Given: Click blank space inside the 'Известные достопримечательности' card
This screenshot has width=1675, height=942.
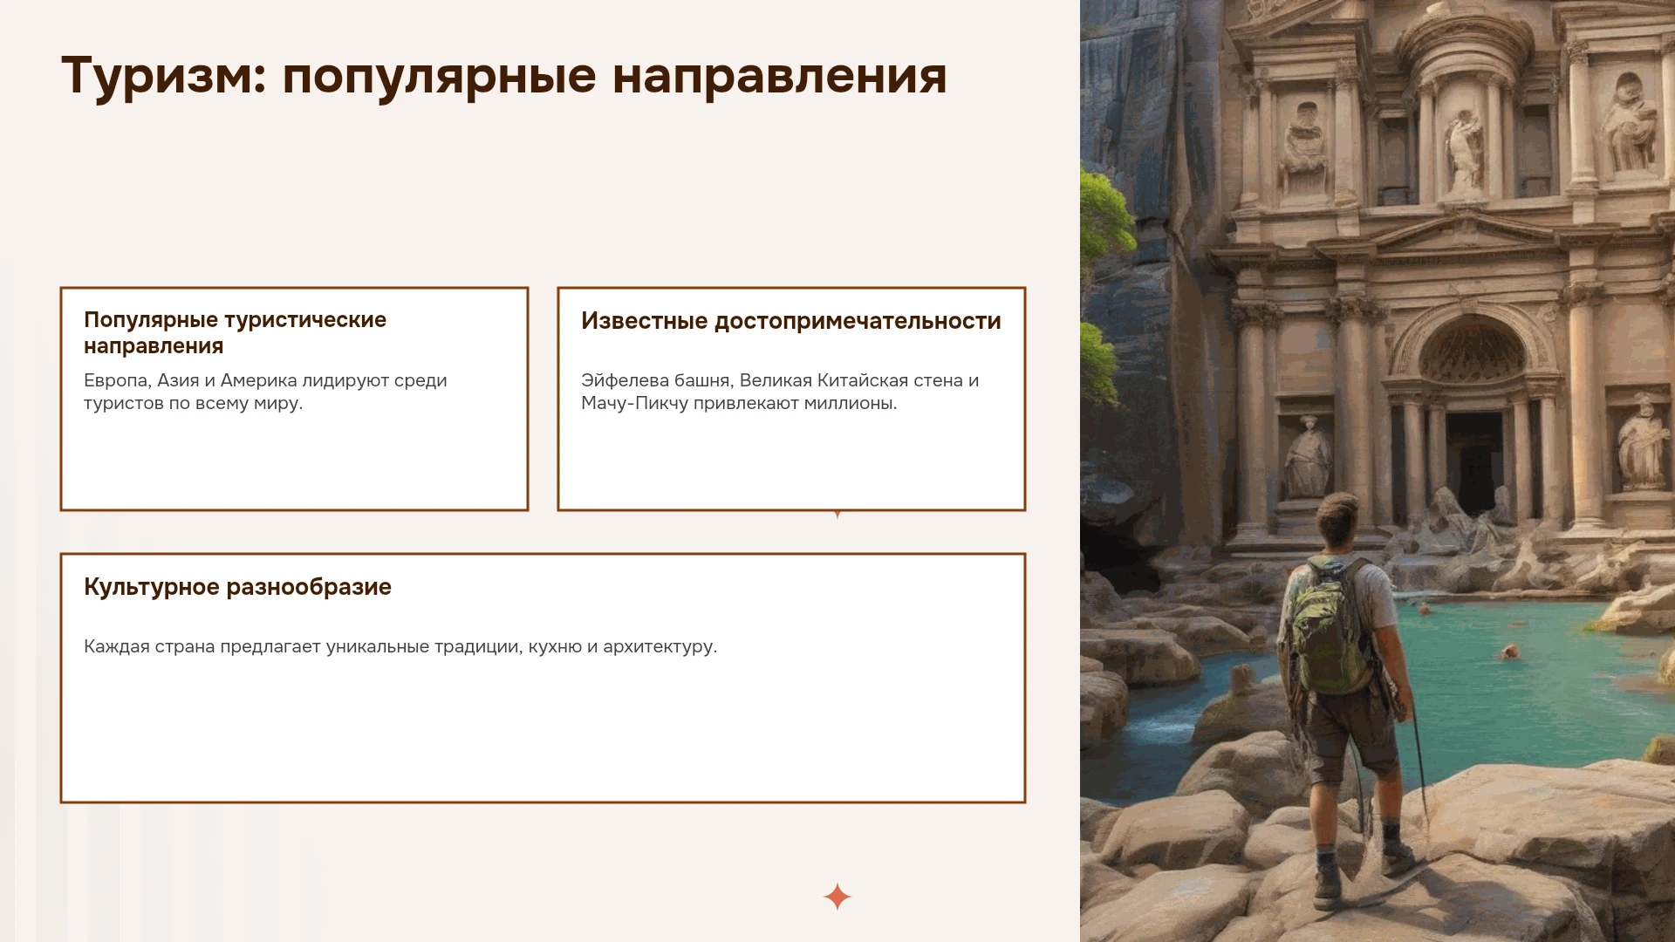Looking at the screenshot, I should (791, 462).
